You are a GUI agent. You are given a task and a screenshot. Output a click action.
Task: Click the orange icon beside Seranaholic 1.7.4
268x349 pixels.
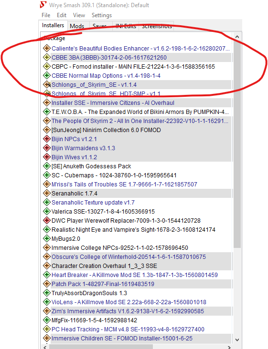point(47,194)
